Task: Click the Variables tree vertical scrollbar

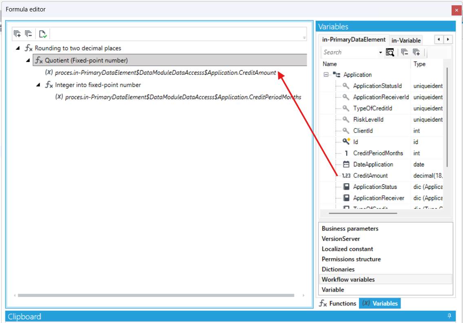Action: [447, 117]
